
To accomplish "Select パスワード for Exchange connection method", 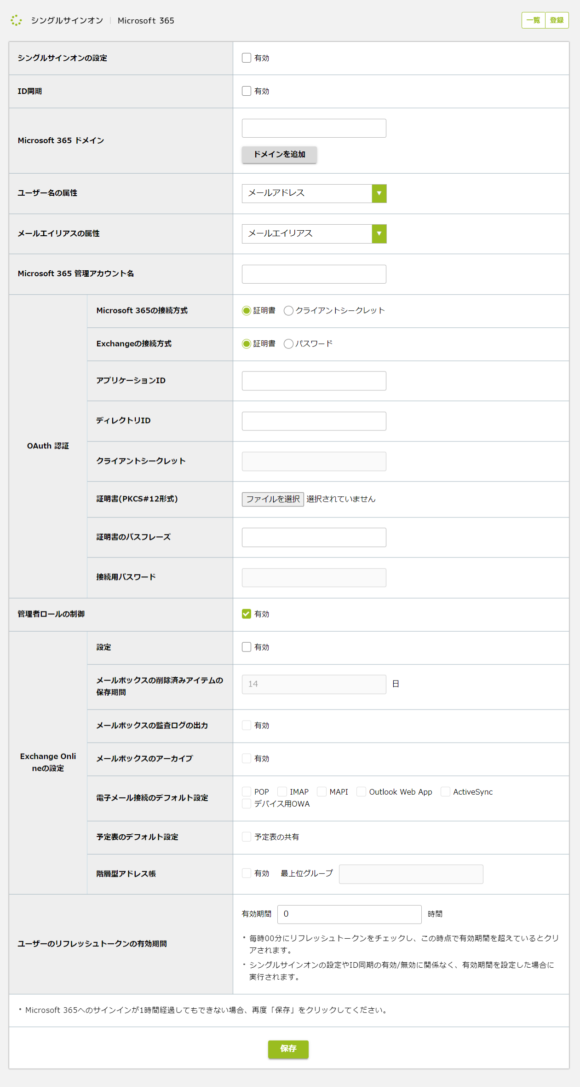I will pyautogui.click(x=288, y=344).
